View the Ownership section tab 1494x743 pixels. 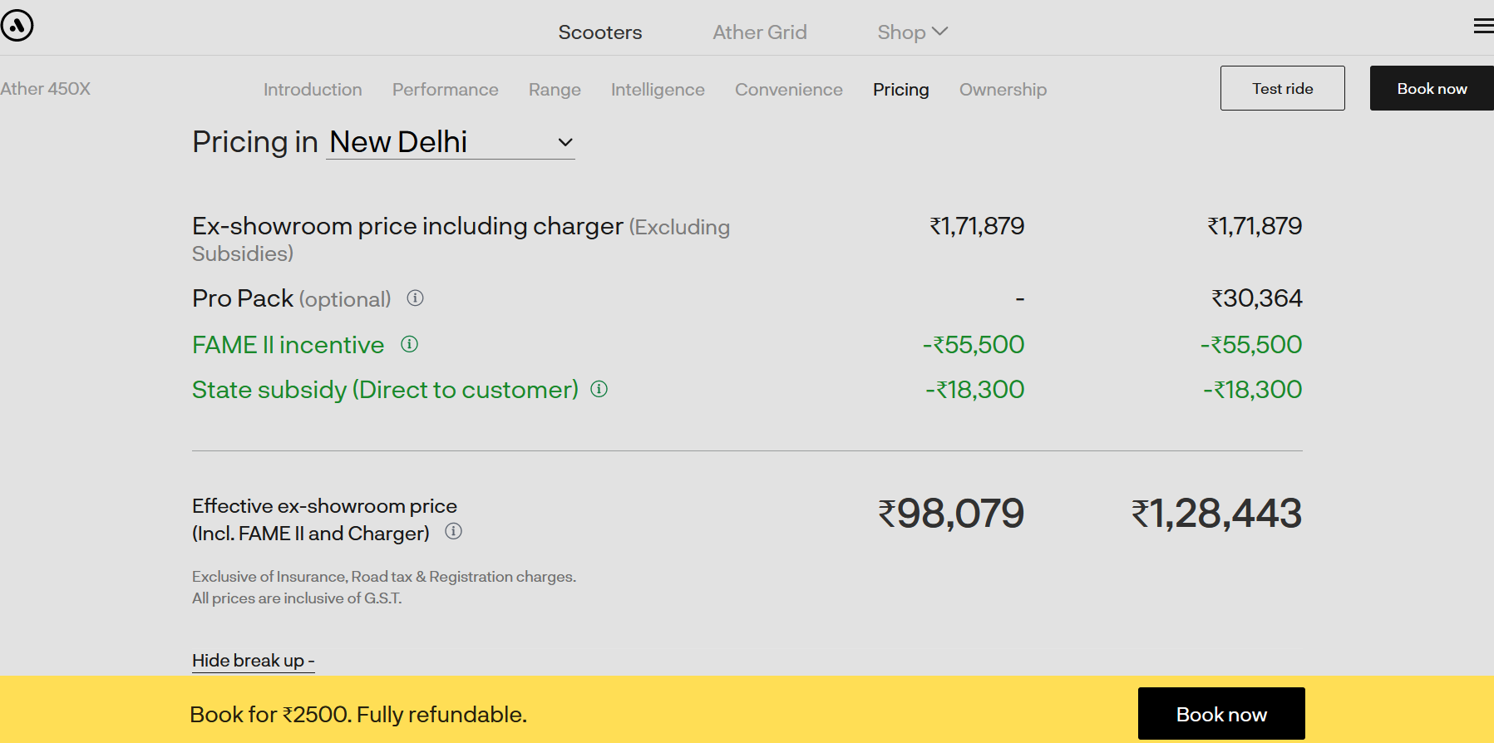click(1003, 89)
